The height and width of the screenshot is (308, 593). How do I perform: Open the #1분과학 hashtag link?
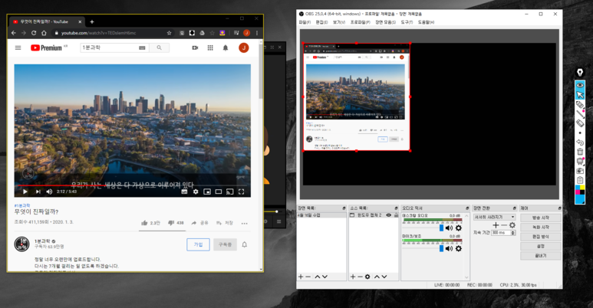coord(22,205)
